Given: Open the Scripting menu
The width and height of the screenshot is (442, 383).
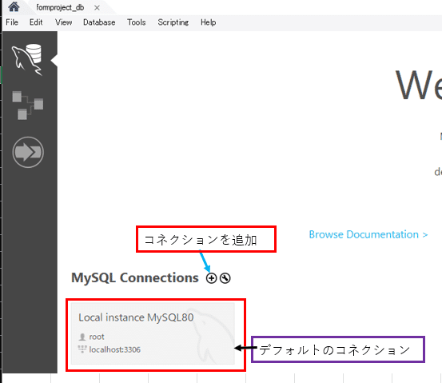Looking at the screenshot, I should click(x=173, y=22).
